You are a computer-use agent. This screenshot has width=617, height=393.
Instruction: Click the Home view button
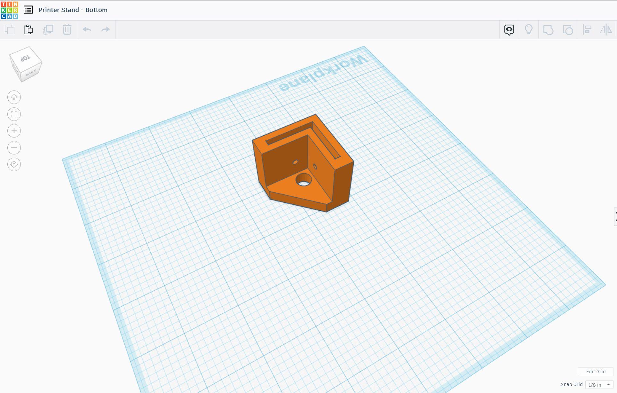[x=14, y=97]
